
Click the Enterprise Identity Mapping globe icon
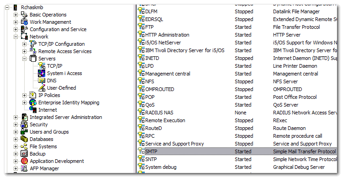tap(33, 102)
